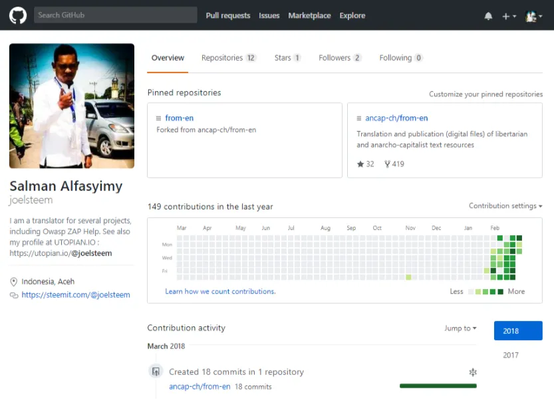Open the notifications bell icon
This screenshot has height=400, width=554.
click(488, 16)
